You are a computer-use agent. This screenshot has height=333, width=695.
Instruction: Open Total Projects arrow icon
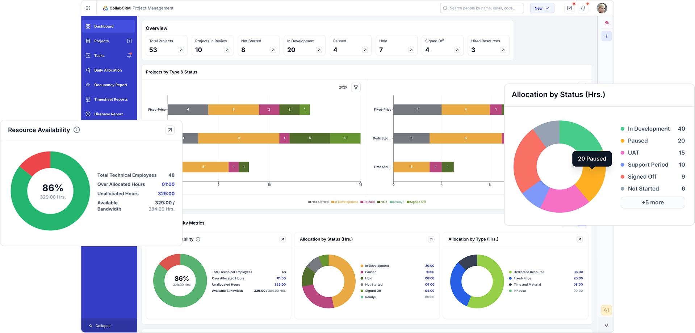click(181, 50)
